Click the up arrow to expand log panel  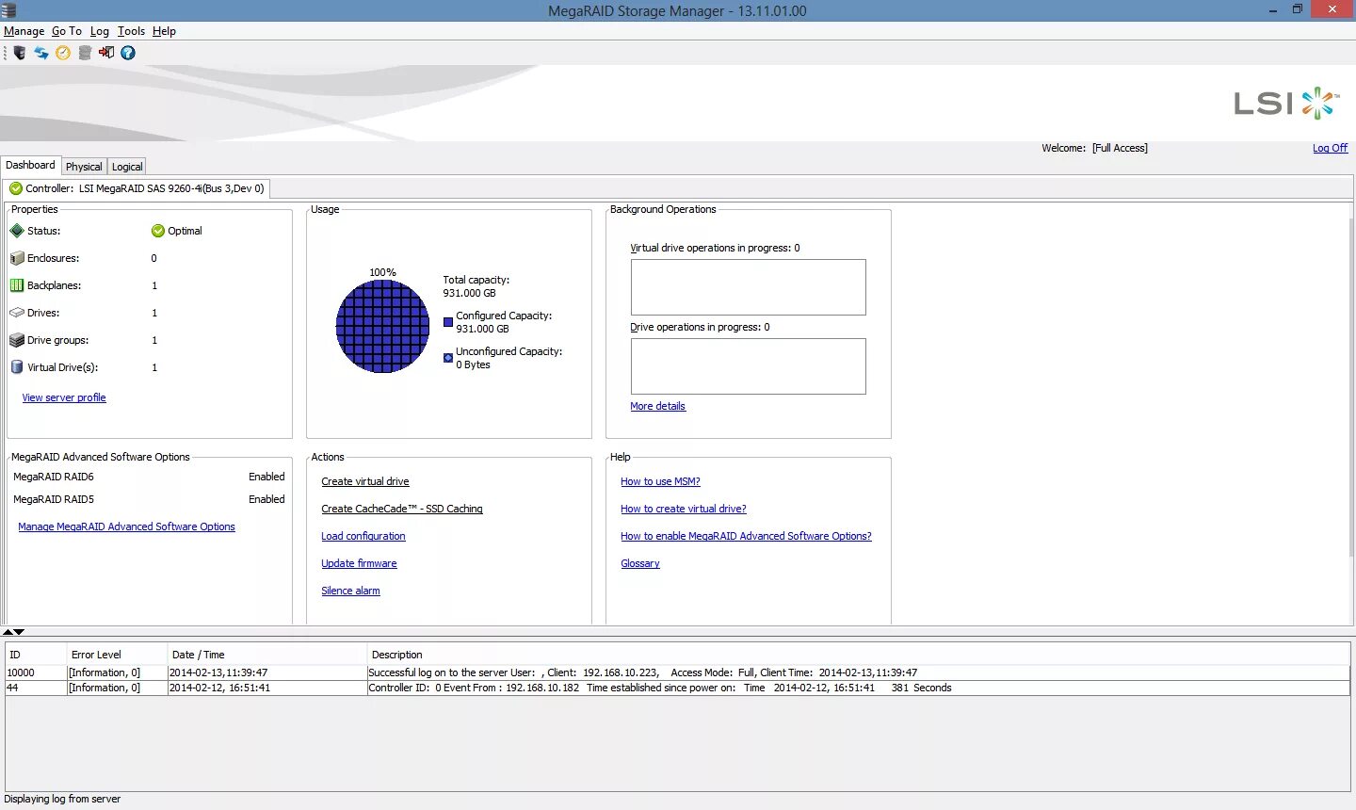pos(8,632)
